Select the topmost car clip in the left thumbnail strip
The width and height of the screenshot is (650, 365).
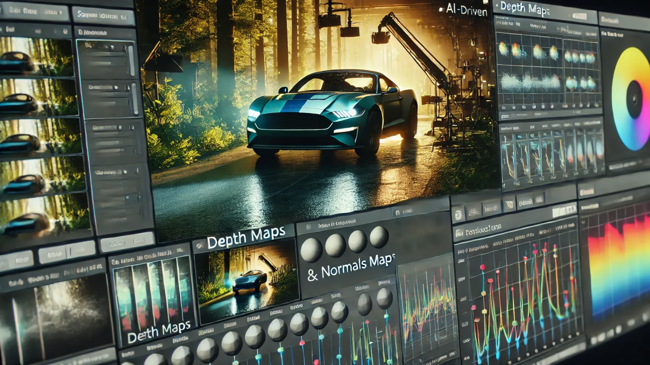(x=36, y=56)
